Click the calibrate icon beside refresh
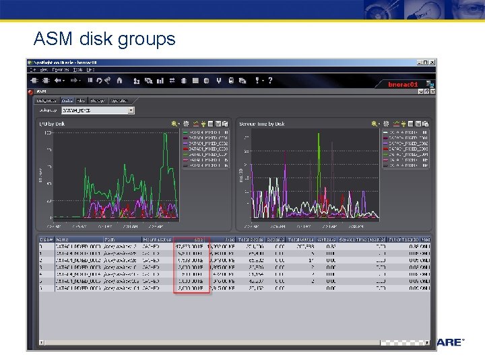This screenshot has width=485, height=363. click(x=107, y=81)
